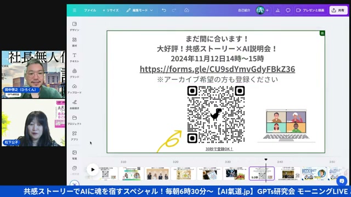351x197 pixels.
Task: Select the 大好評！共感ストーリー×AI説明会！ text line
Action: 217,49
